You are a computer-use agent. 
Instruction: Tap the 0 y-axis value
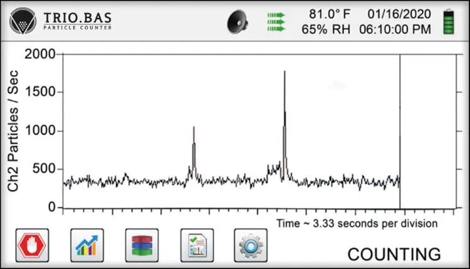tap(52, 207)
